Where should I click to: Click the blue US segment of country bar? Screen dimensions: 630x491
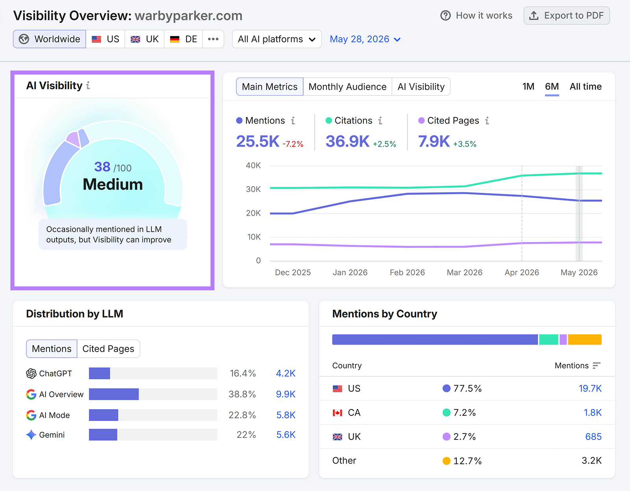pos(435,340)
